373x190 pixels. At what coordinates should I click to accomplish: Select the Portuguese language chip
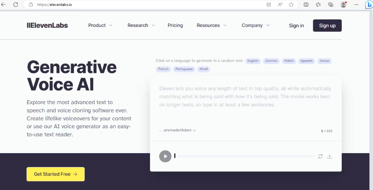[x=184, y=69]
